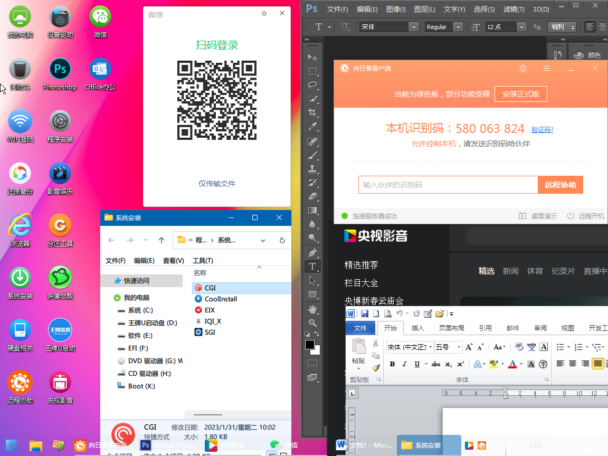Toggle Underline formatting in Word
The image size is (608, 456).
click(x=417, y=364)
